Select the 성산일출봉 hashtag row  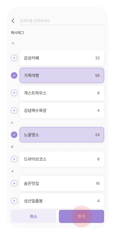point(62,201)
